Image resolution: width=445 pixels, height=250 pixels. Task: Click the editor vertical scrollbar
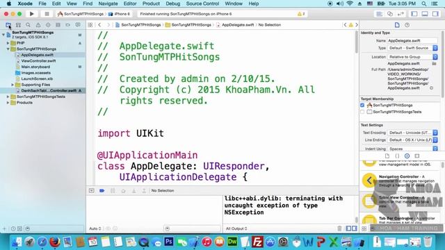(357, 42)
